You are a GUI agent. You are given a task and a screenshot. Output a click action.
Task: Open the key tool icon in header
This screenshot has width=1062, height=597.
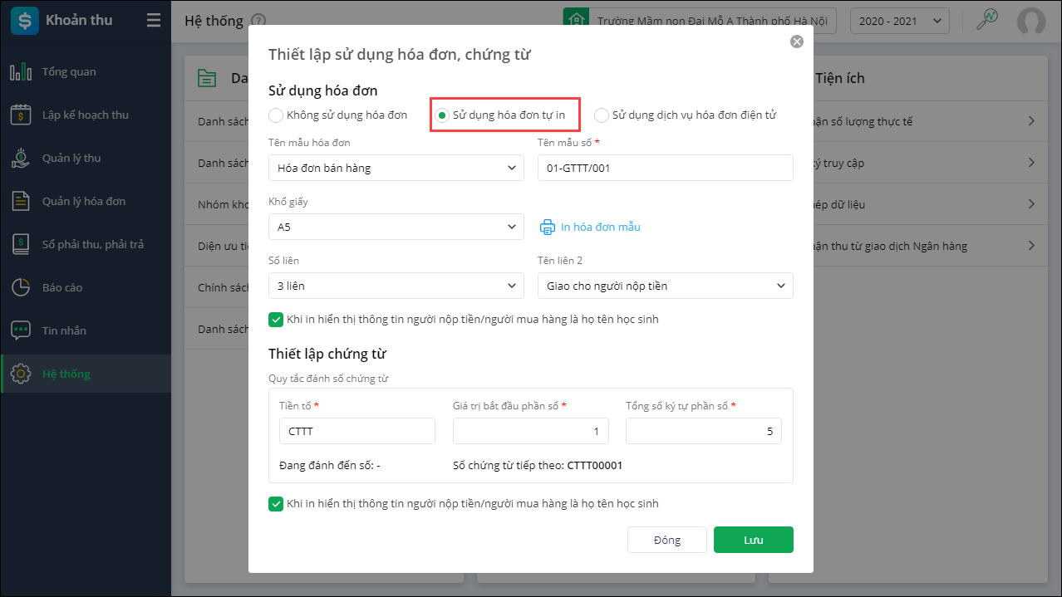coord(986,21)
